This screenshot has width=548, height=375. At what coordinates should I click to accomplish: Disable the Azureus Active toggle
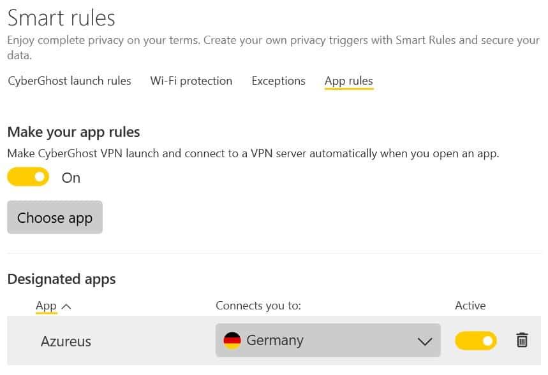(x=476, y=341)
